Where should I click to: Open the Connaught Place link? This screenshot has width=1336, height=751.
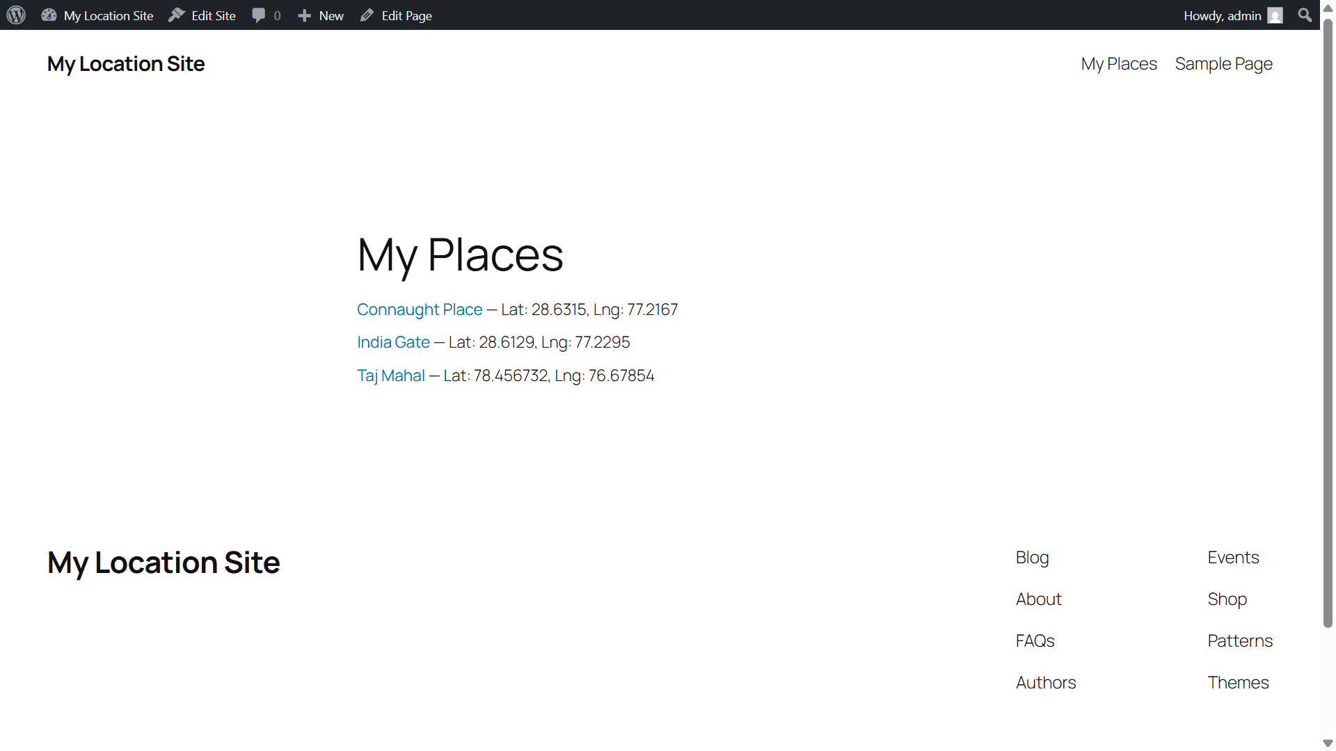[420, 309]
